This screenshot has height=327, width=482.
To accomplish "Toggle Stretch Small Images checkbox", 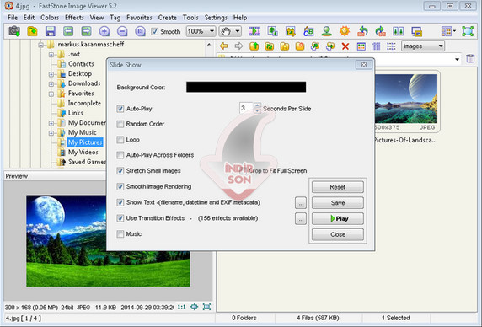I will tap(121, 171).
